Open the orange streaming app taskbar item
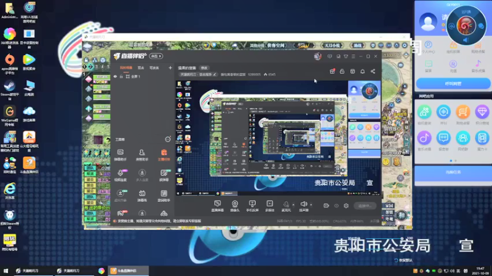Screen dimensions: 492x276 [x=128, y=270]
